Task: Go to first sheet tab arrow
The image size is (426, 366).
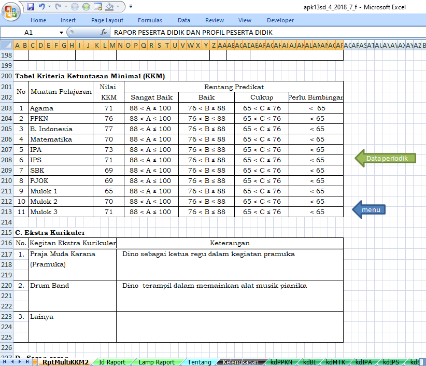Action: [5, 362]
